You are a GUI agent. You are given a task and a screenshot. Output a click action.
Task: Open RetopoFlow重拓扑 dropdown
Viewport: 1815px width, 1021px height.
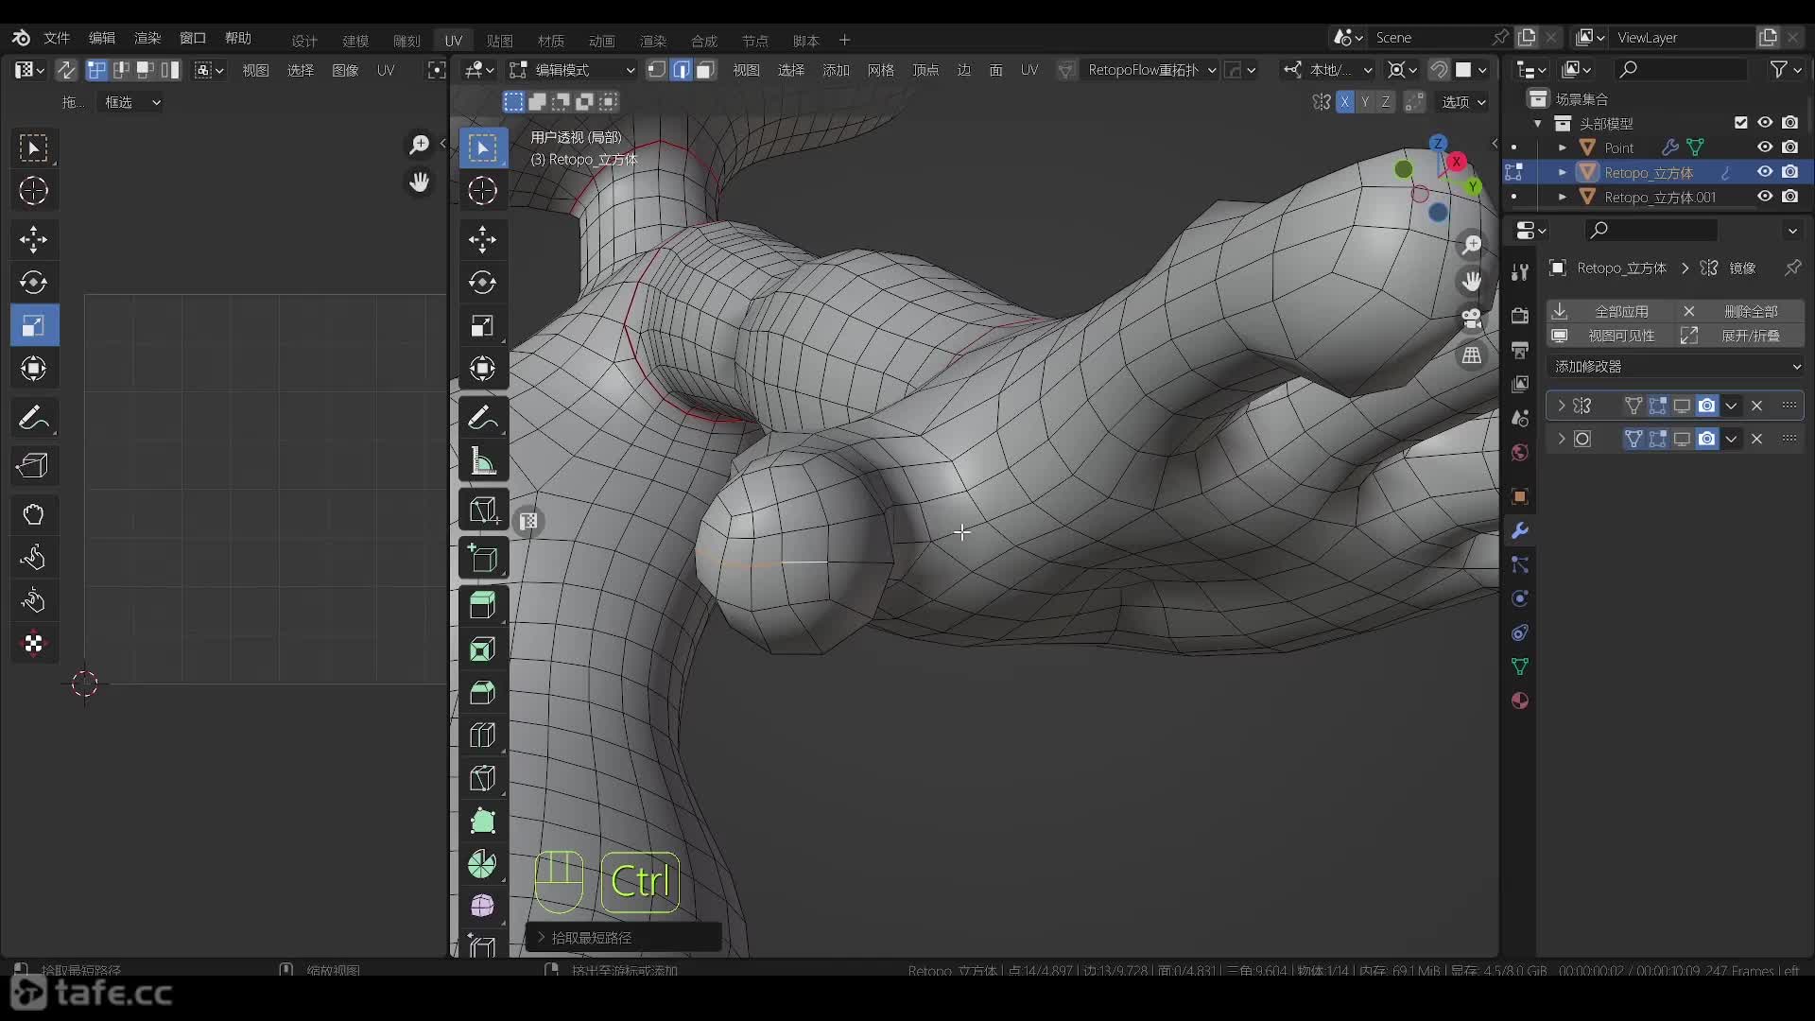1149,70
